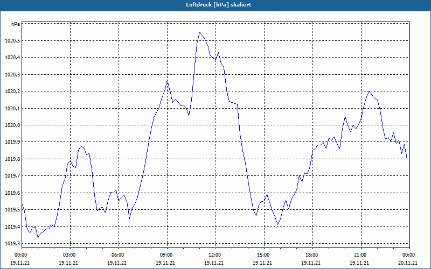Click the 15:00 time label
This screenshot has height=269, width=431.
264,255
